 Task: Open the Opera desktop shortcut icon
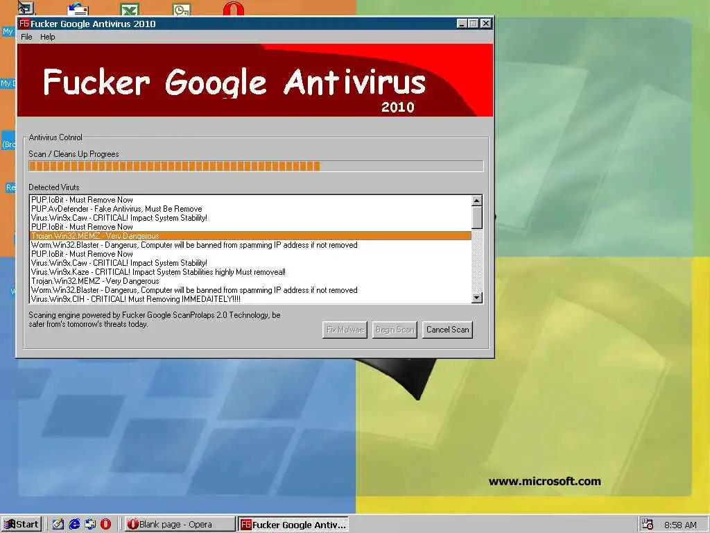pyautogui.click(x=234, y=9)
